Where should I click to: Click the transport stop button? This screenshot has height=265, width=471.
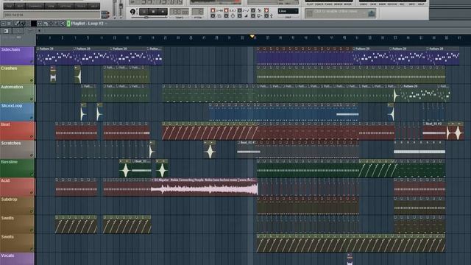pos(153,12)
